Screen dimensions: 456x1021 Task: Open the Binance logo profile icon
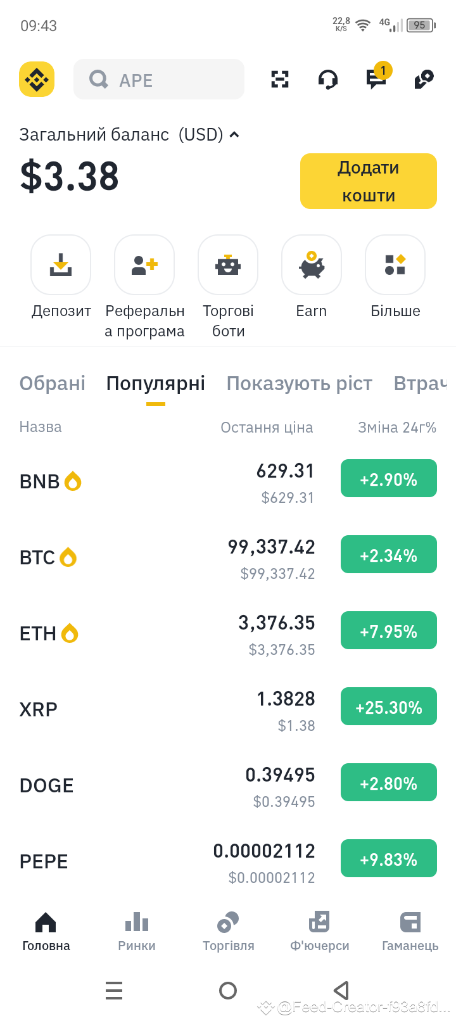point(37,79)
